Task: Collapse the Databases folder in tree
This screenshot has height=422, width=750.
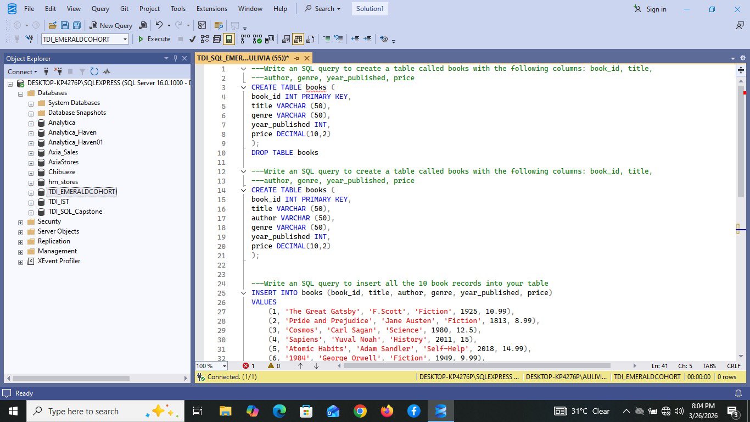Action: pos(20,93)
